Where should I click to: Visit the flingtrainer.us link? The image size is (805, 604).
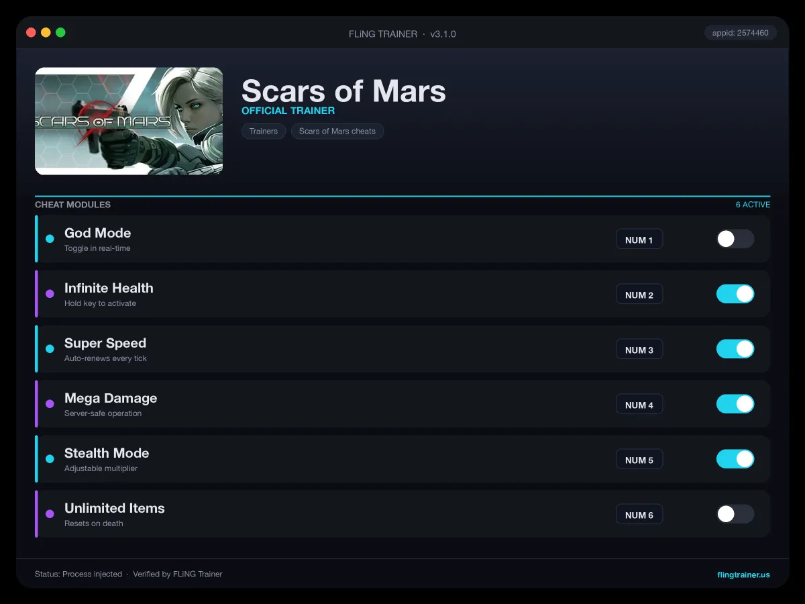pos(743,574)
